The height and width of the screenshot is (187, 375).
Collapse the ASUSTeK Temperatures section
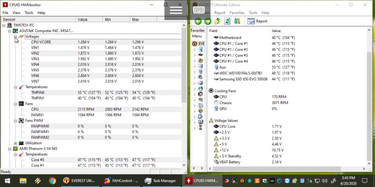[15, 87]
